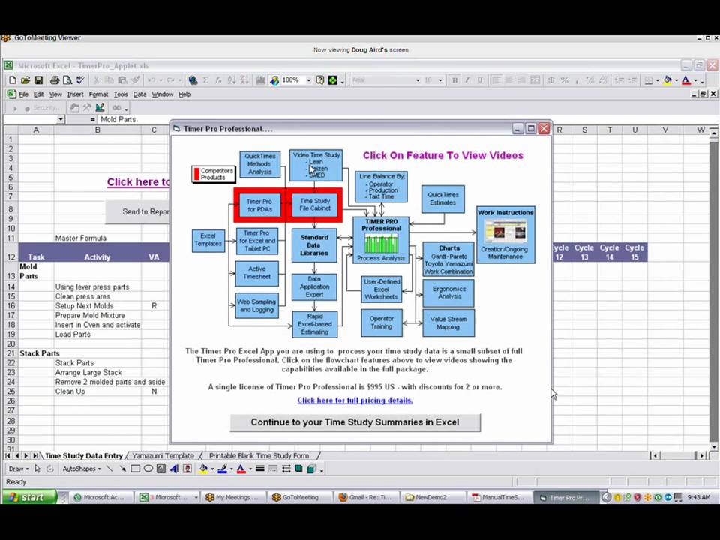Open Borders dropdown arrow in formatting toolbar
The height and width of the screenshot is (540, 720).
pos(658,80)
